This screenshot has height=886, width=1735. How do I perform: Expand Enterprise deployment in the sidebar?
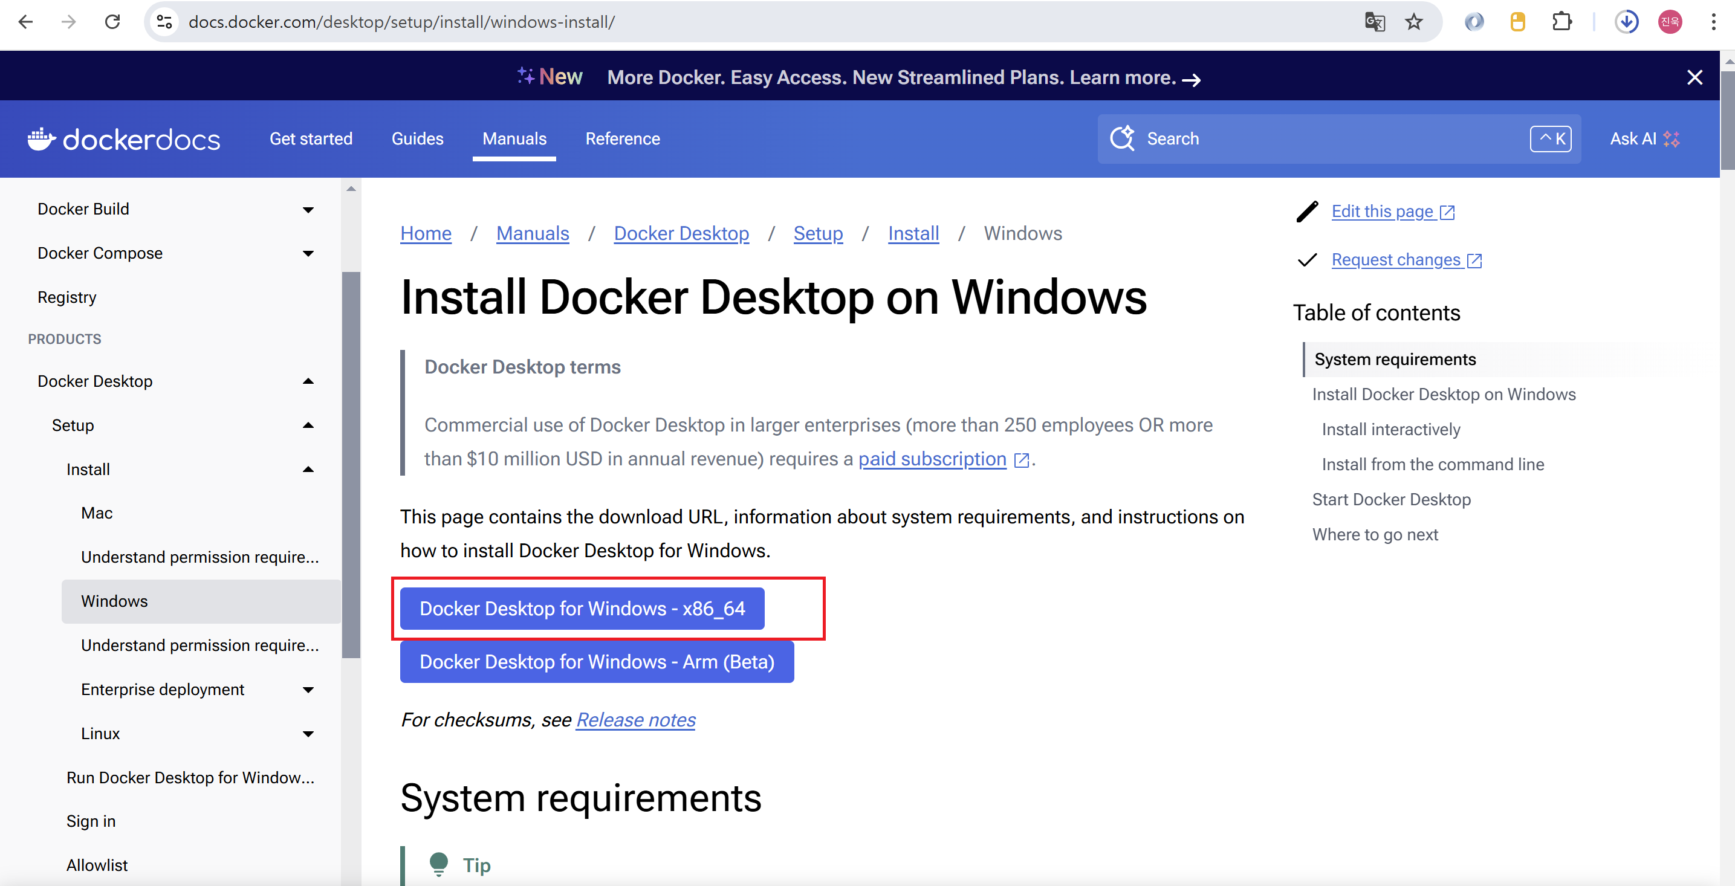pyautogui.click(x=308, y=690)
